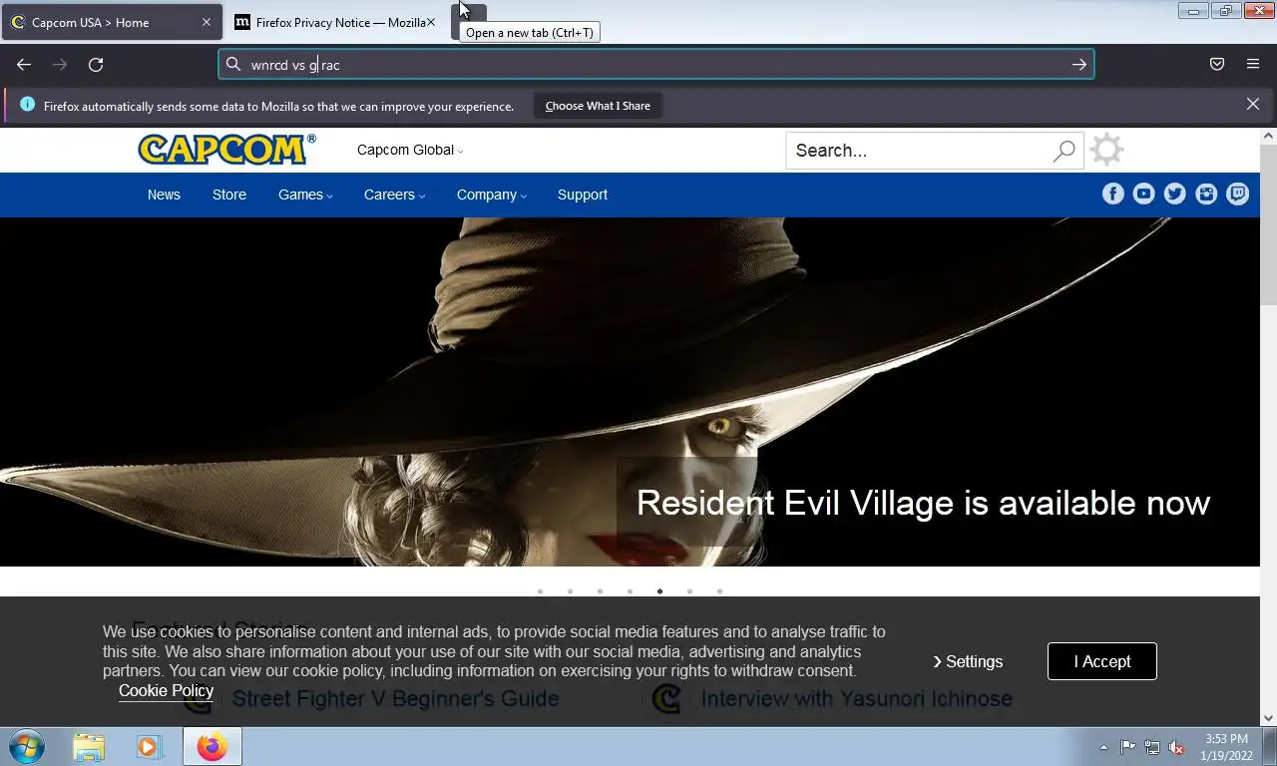Image resolution: width=1277 pixels, height=766 pixels.
Task: Dismiss the Firefox data notification bar
Action: click(1253, 105)
